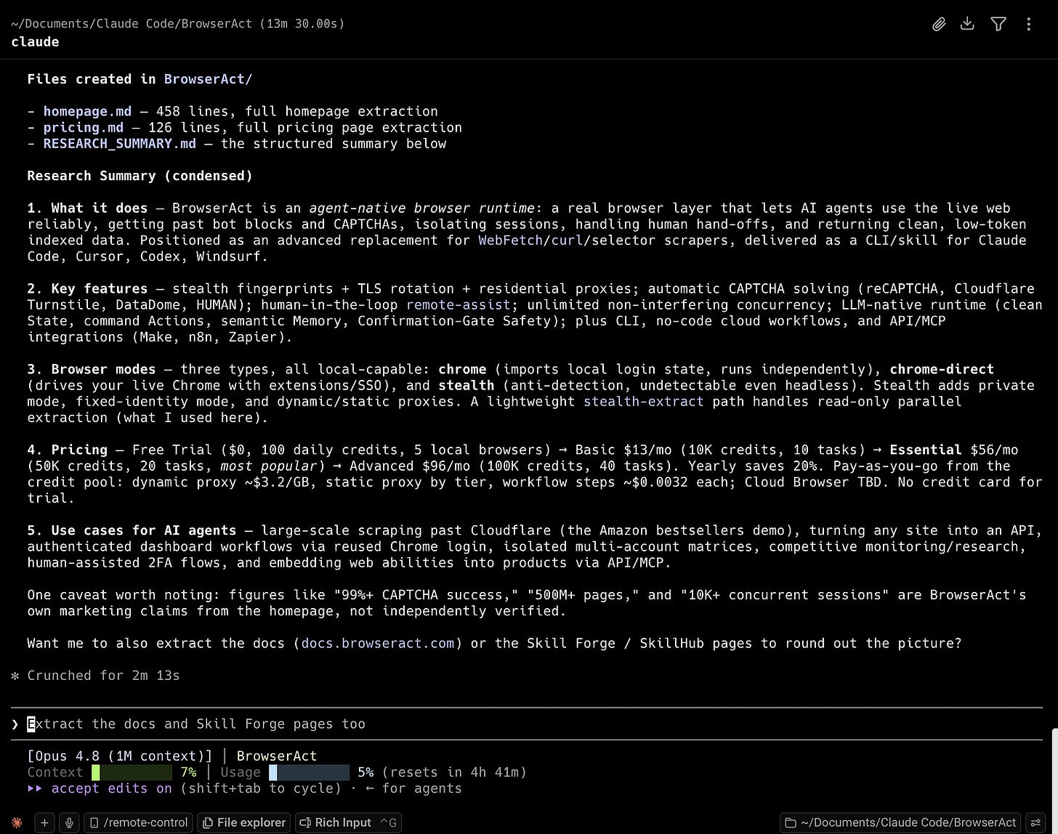
Task: Click the orange Claude logo icon
Action: tap(17, 822)
